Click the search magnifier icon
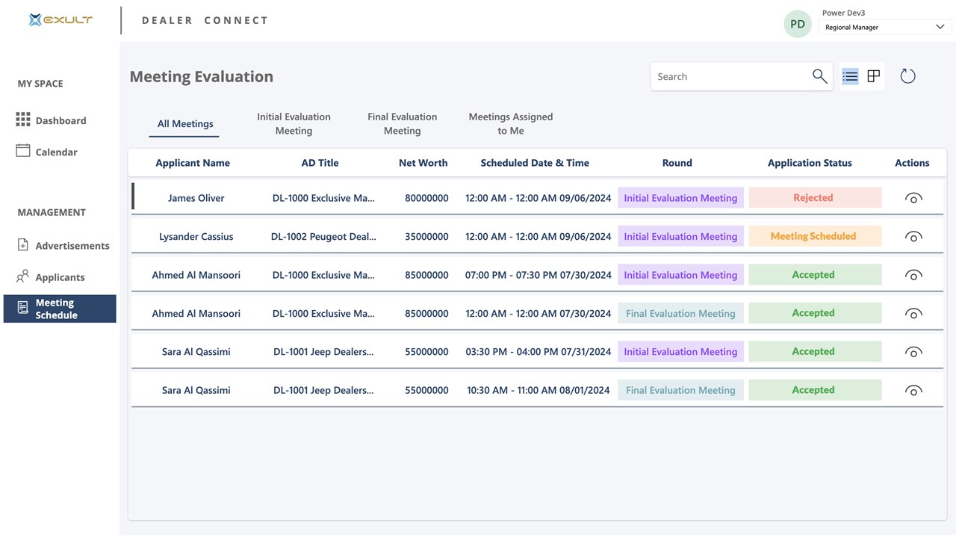956x538 pixels. [819, 76]
